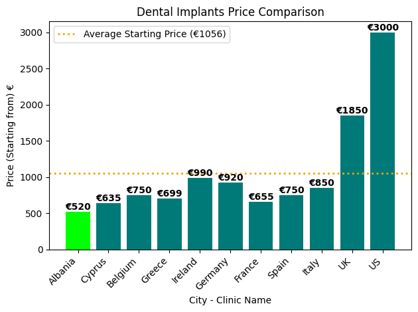The image size is (418, 312).
Task: Click the Greece bar
Action: [169, 224]
